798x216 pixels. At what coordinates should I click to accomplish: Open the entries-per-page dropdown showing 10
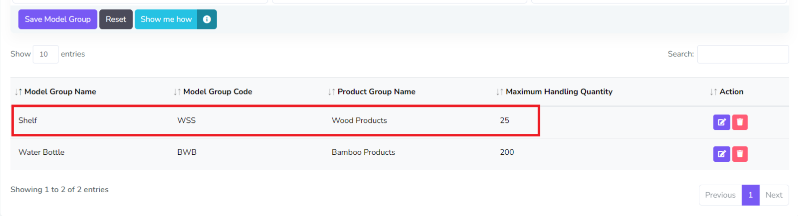click(x=45, y=54)
